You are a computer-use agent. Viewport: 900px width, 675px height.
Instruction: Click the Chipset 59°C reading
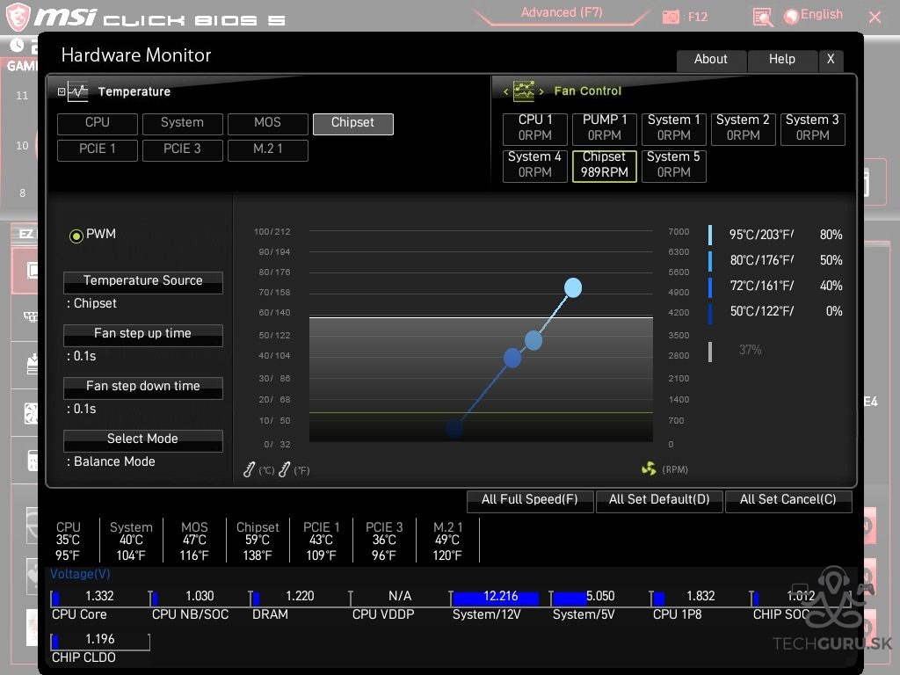coord(258,541)
